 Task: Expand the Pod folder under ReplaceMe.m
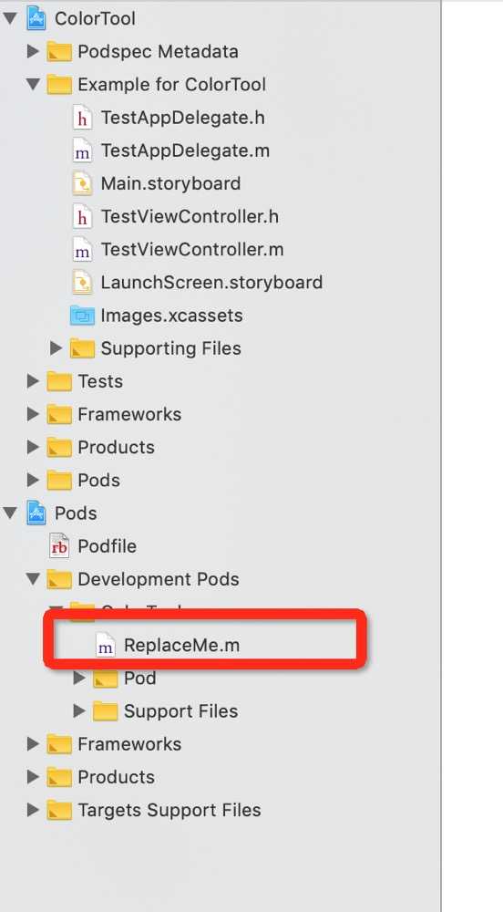pos(79,679)
